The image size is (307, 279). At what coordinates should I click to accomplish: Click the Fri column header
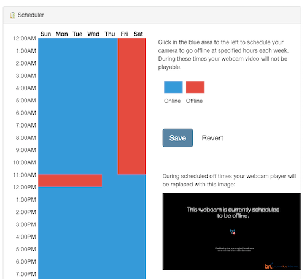pos(124,34)
